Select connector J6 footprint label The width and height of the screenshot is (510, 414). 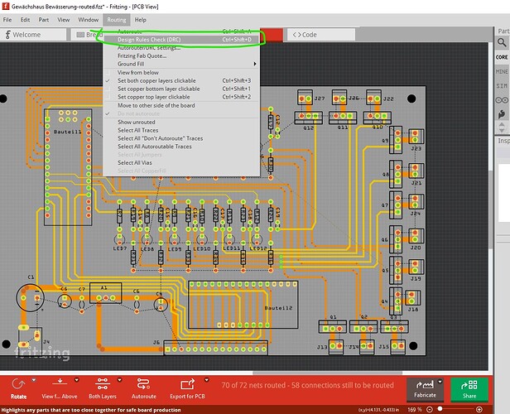pyautogui.click(x=156, y=343)
